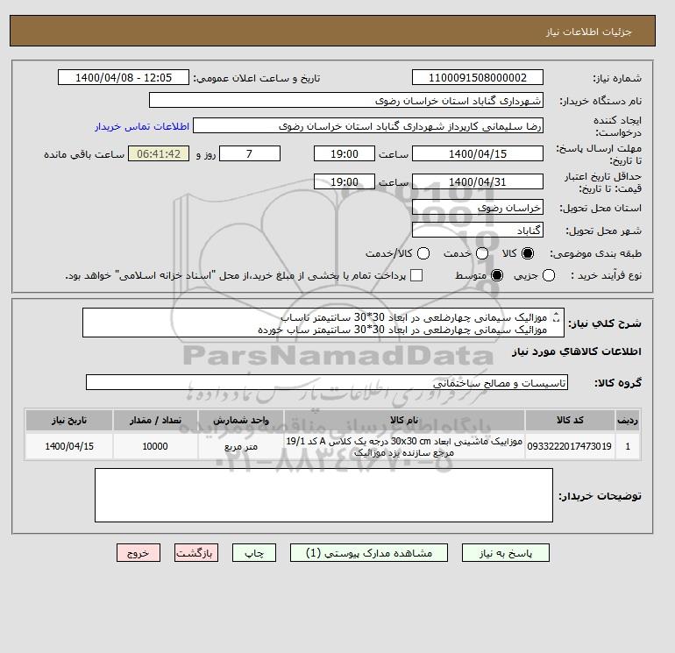Screen dimensions: 675x653
Task: Click the need number field 1100091508000002
Action: [478, 77]
